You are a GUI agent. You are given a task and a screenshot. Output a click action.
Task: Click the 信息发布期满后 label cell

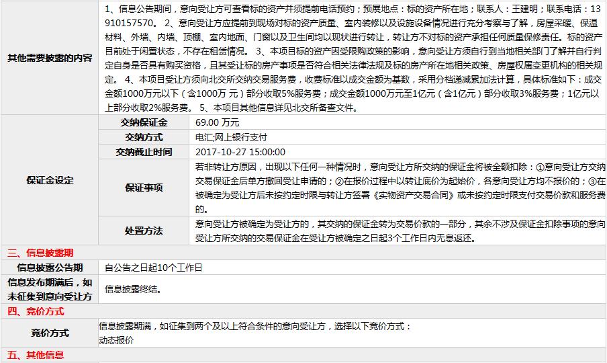[x=50, y=289]
